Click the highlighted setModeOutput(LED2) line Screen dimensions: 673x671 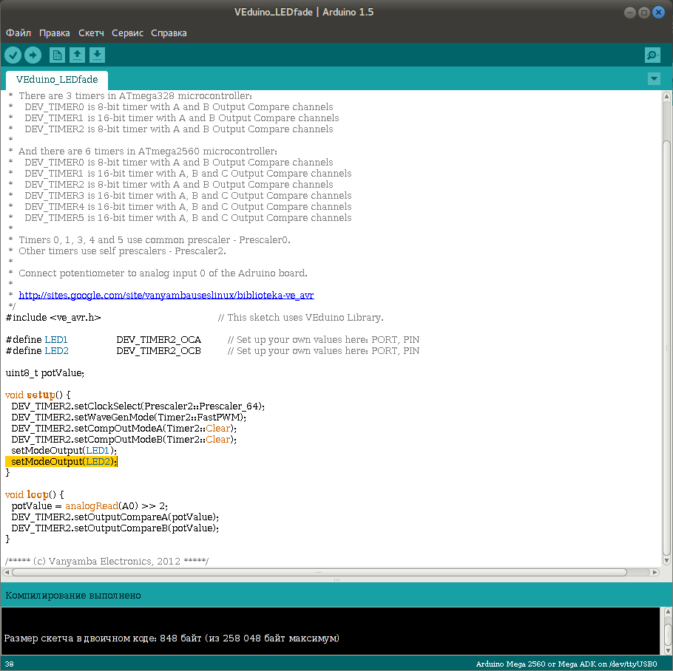click(62, 462)
